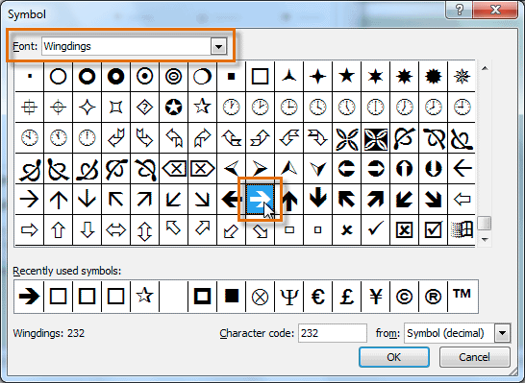Pick the solid five-pointed star symbol

click(x=346, y=77)
